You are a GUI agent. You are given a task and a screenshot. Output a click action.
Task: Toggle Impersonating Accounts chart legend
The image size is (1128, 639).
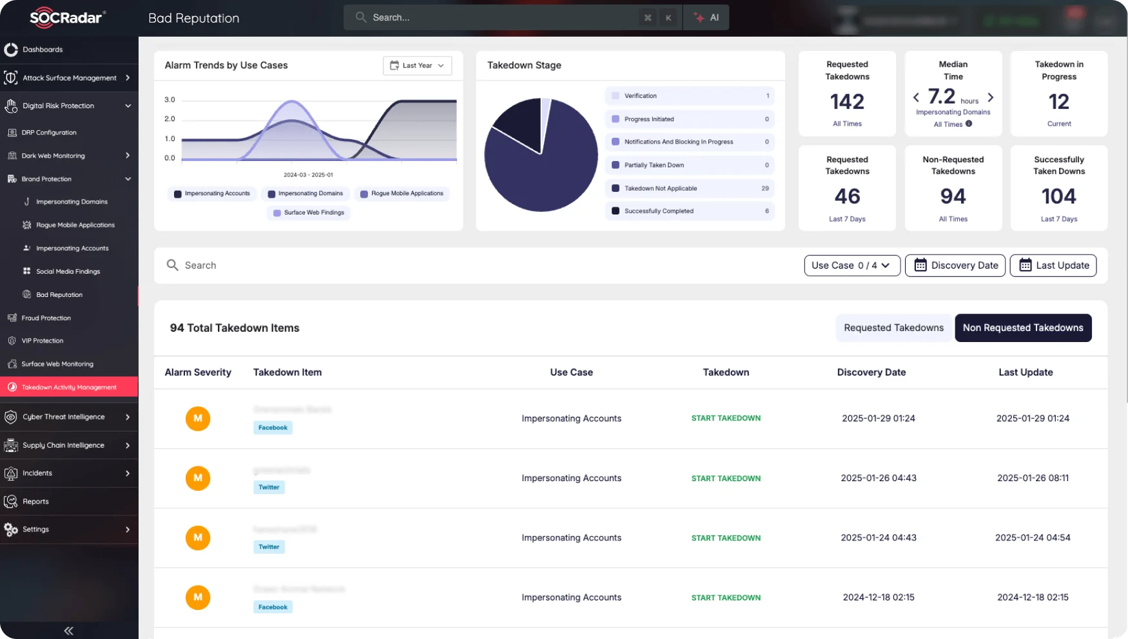(x=211, y=194)
